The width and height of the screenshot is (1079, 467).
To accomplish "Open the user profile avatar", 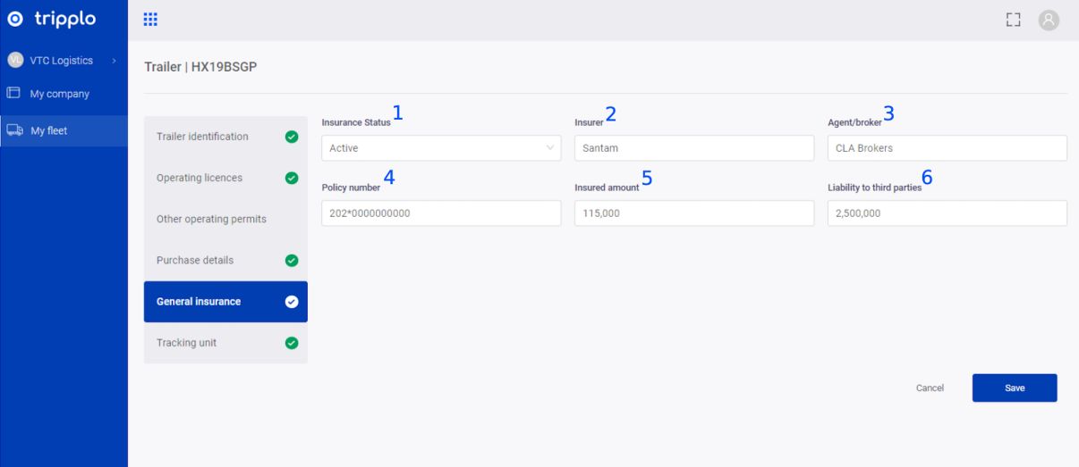I will 1047,20.
